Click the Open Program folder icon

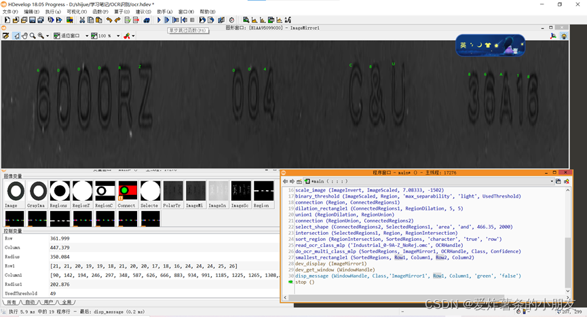click(16, 20)
